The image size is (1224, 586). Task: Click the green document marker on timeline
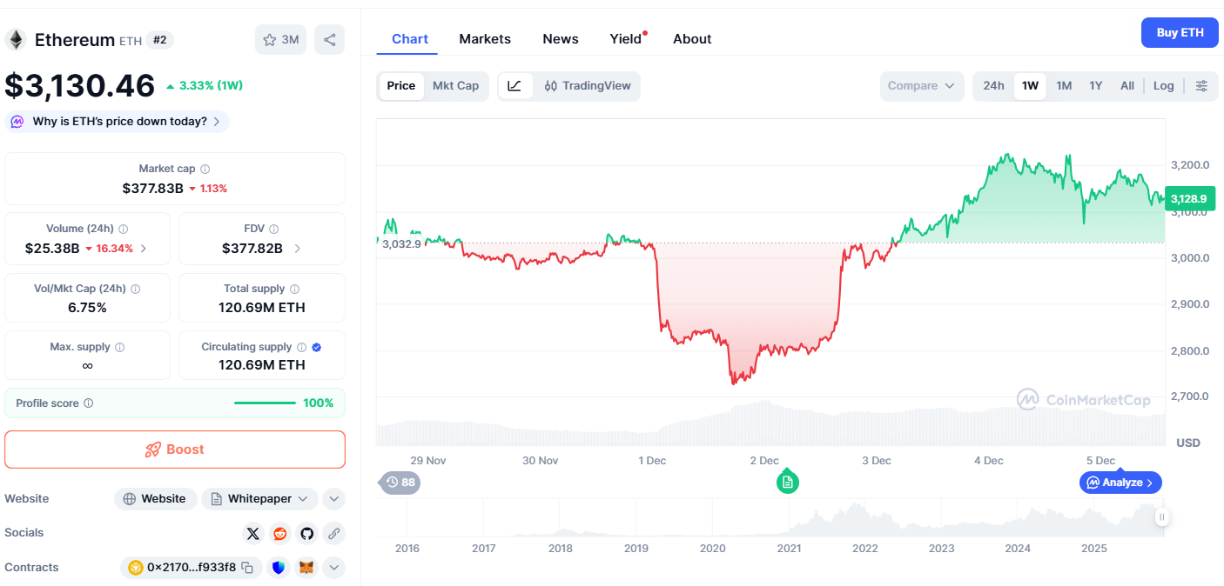pos(787,482)
